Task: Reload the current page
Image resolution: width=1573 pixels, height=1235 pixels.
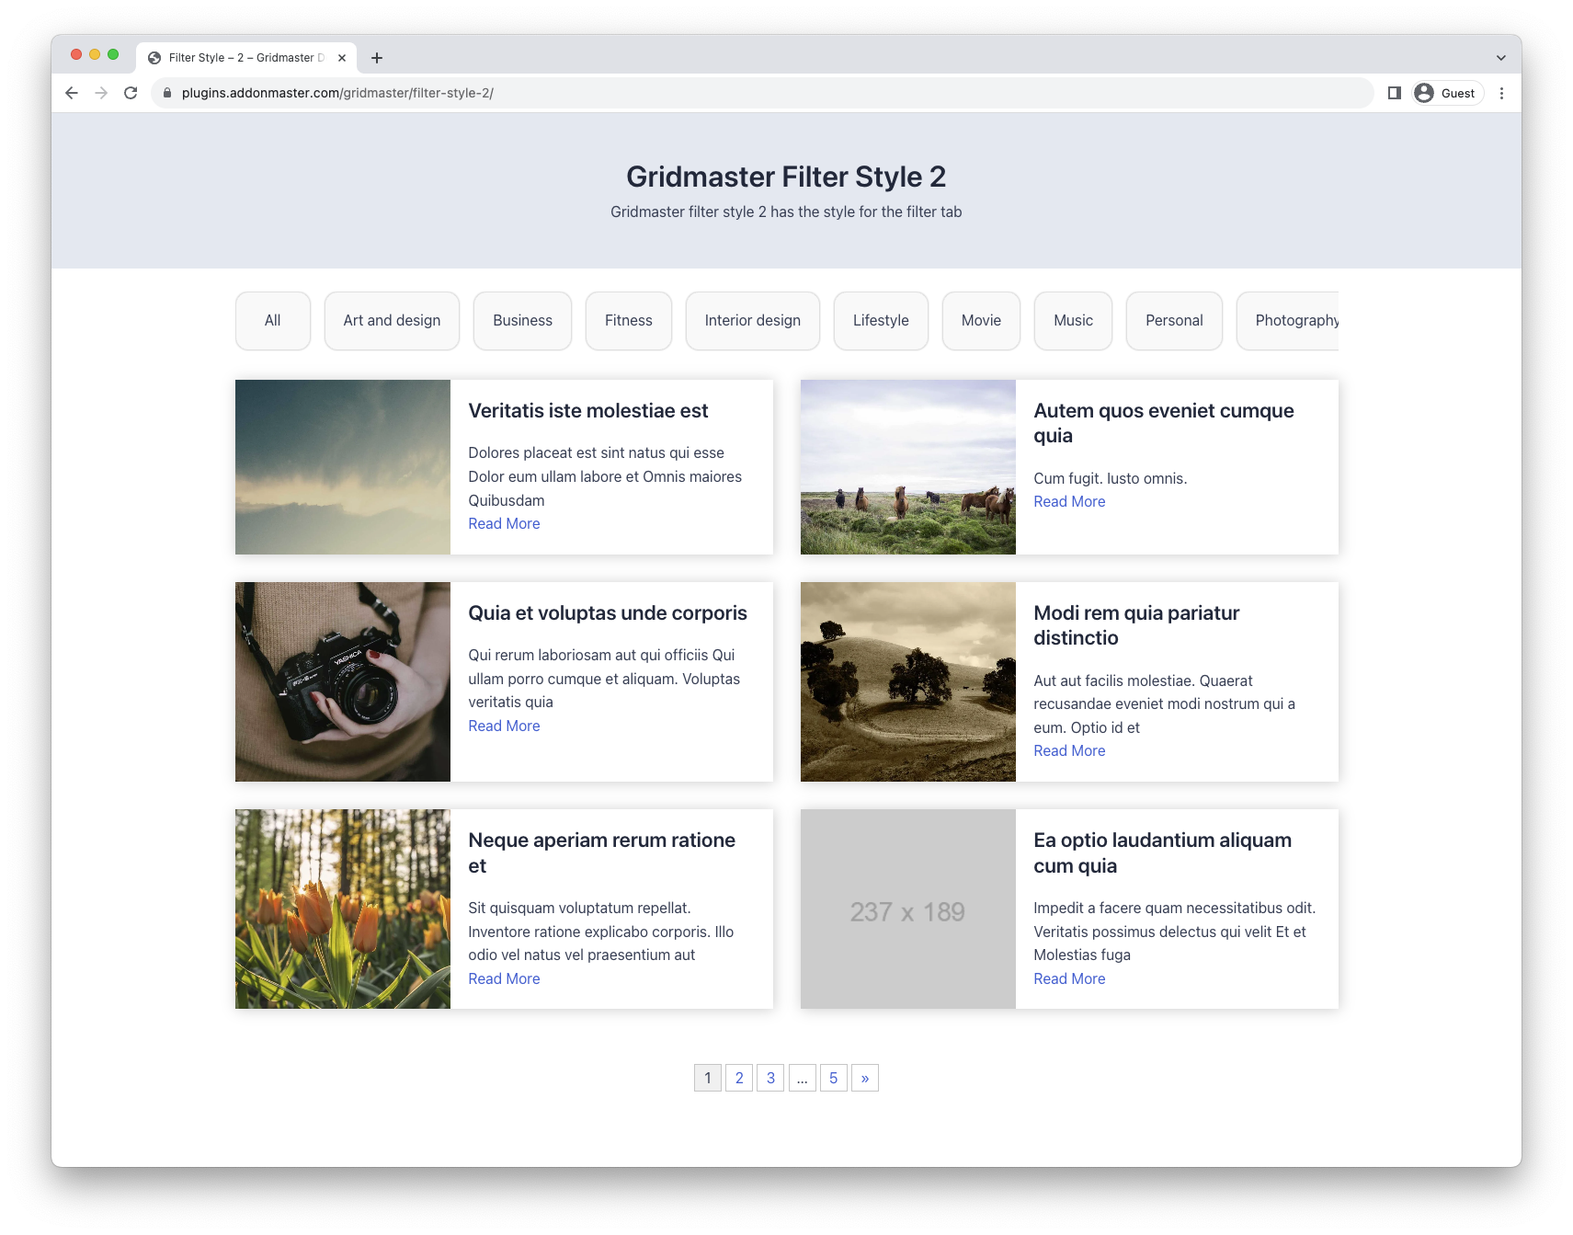Action: click(x=131, y=93)
